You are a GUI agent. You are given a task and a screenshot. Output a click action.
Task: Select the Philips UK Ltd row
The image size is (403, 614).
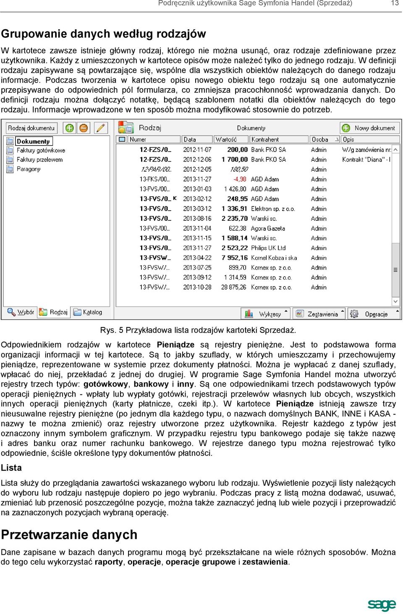tap(254, 248)
